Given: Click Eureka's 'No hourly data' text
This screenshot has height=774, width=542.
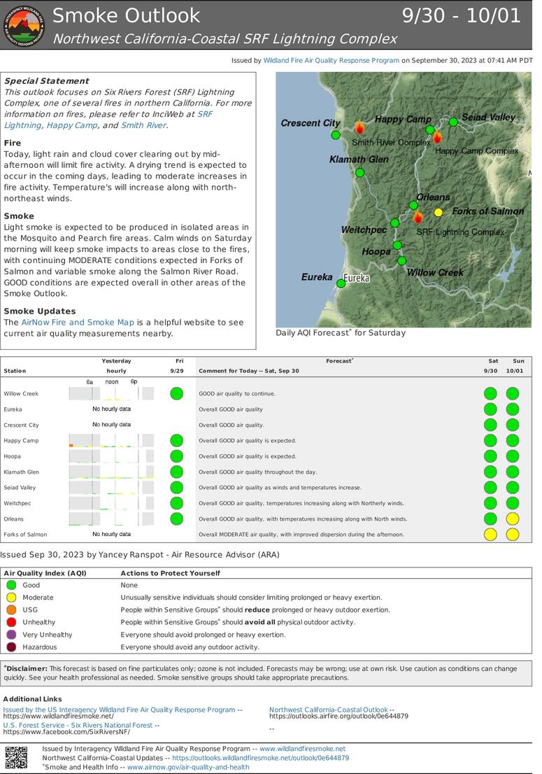Looking at the screenshot, I should [111, 409].
